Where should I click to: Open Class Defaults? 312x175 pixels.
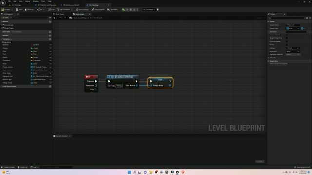[98, 10]
